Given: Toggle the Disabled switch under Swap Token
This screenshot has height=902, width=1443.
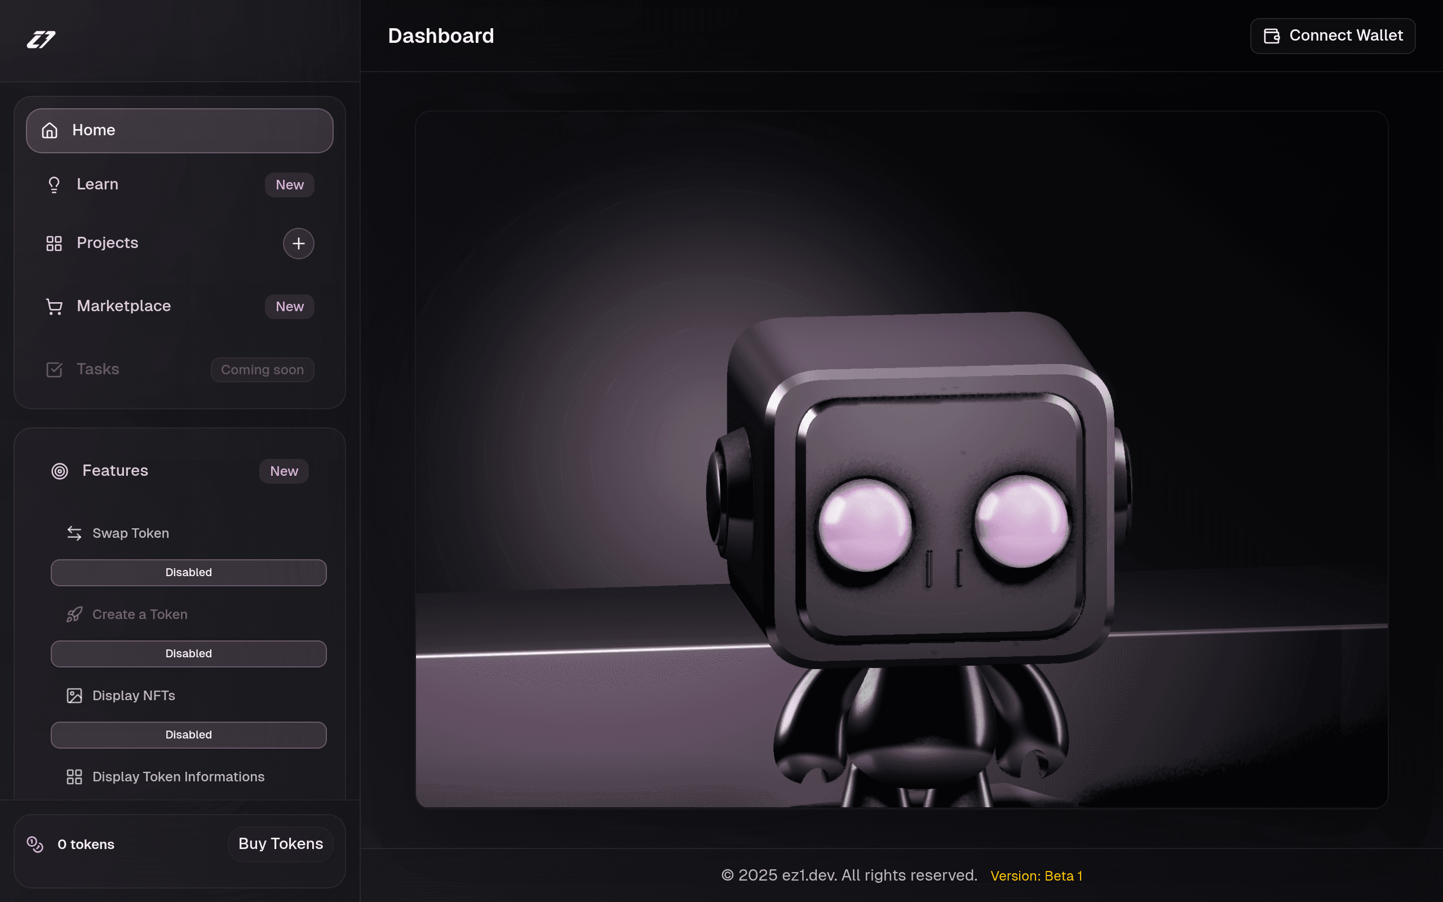Looking at the screenshot, I should pyautogui.click(x=188, y=573).
